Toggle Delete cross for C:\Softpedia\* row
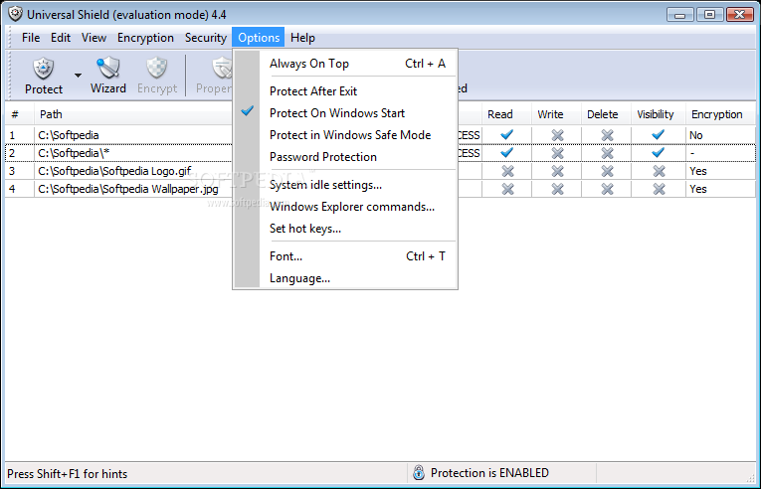This screenshot has width=761, height=489. [607, 153]
